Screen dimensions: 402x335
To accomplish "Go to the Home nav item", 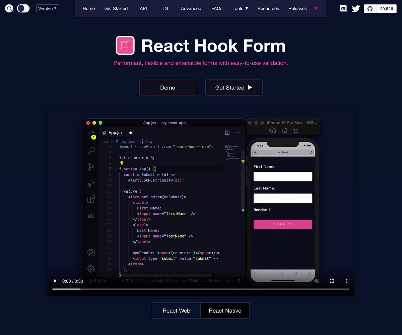I will [x=89, y=8].
